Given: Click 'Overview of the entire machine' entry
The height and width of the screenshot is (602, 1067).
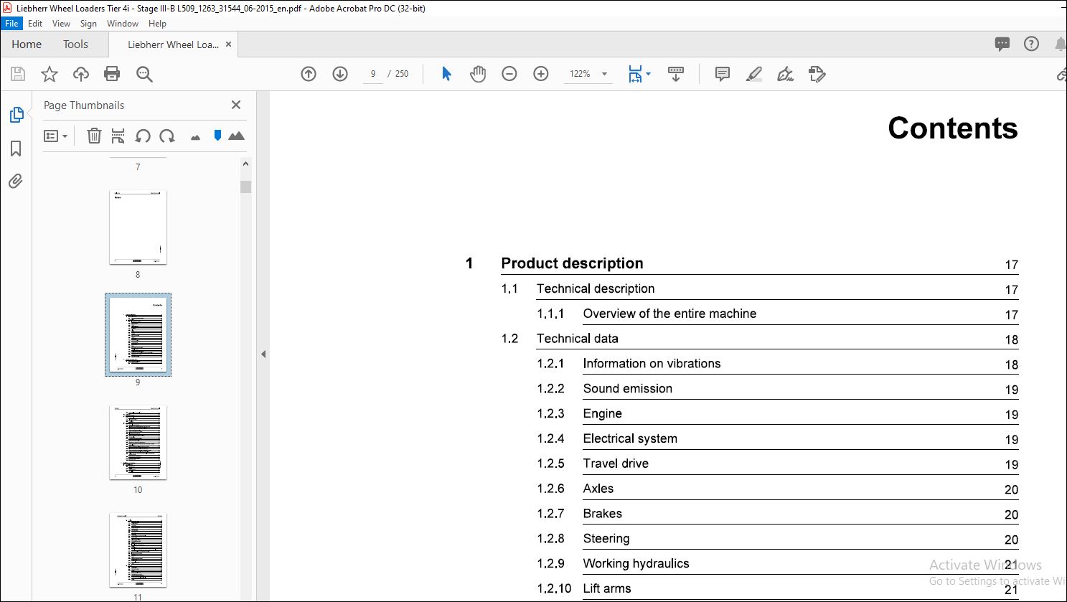Looking at the screenshot, I should (x=669, y=314).
